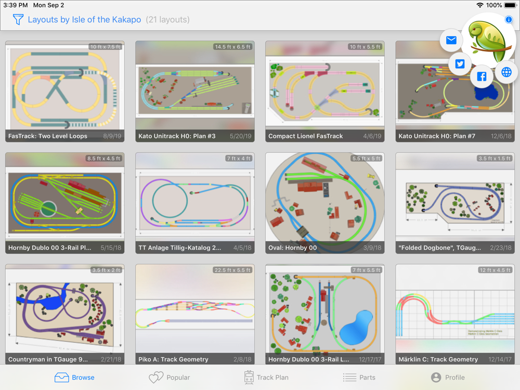Screen dimensions: 520x390
Task: Open Countryman in TGauge layout
Action: pos(64,315)
